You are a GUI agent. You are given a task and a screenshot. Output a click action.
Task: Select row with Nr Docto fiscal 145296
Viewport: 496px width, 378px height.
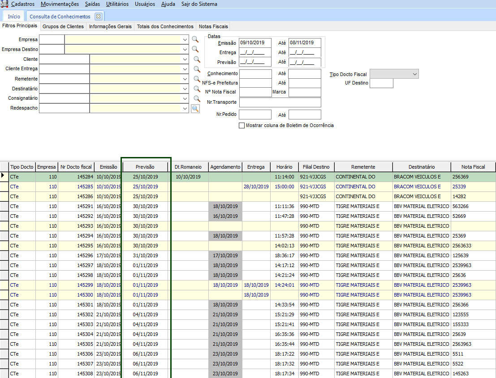pos(85,255)
